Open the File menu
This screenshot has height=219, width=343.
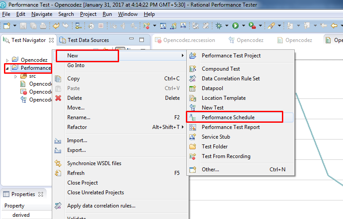tap(6, 14)
